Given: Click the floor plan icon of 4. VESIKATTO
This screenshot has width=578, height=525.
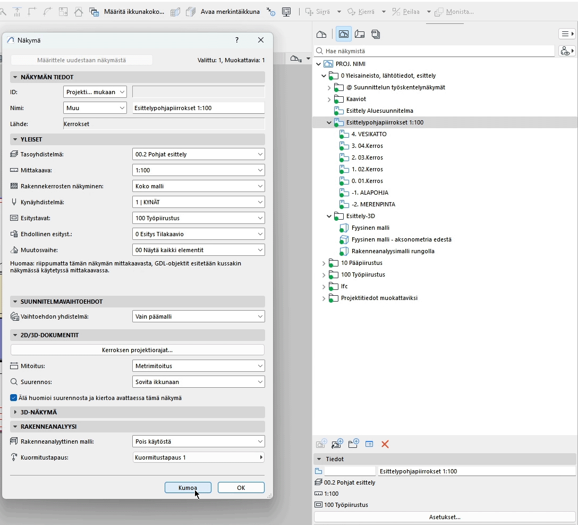Looking at the screenshot, I should coord(344,134).
